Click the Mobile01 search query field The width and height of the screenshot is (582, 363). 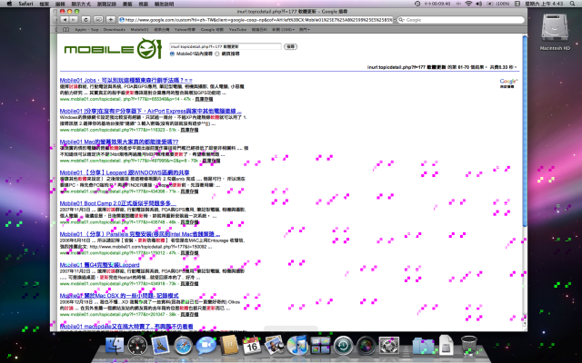click(226, 46)
